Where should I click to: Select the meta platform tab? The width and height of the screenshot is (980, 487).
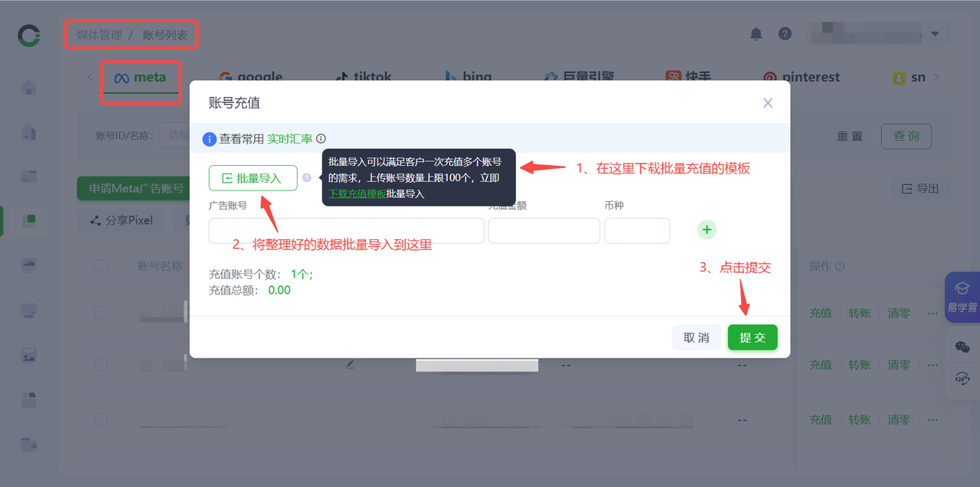click(x=140, y=77)
